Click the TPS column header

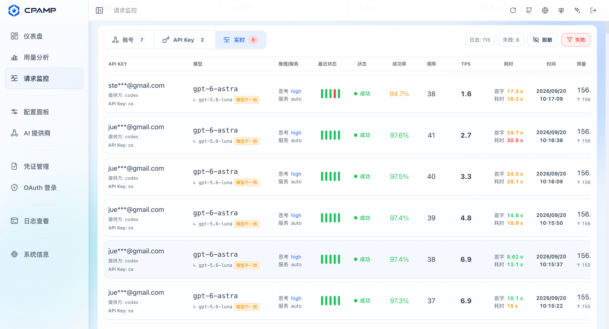coord(466,64)
